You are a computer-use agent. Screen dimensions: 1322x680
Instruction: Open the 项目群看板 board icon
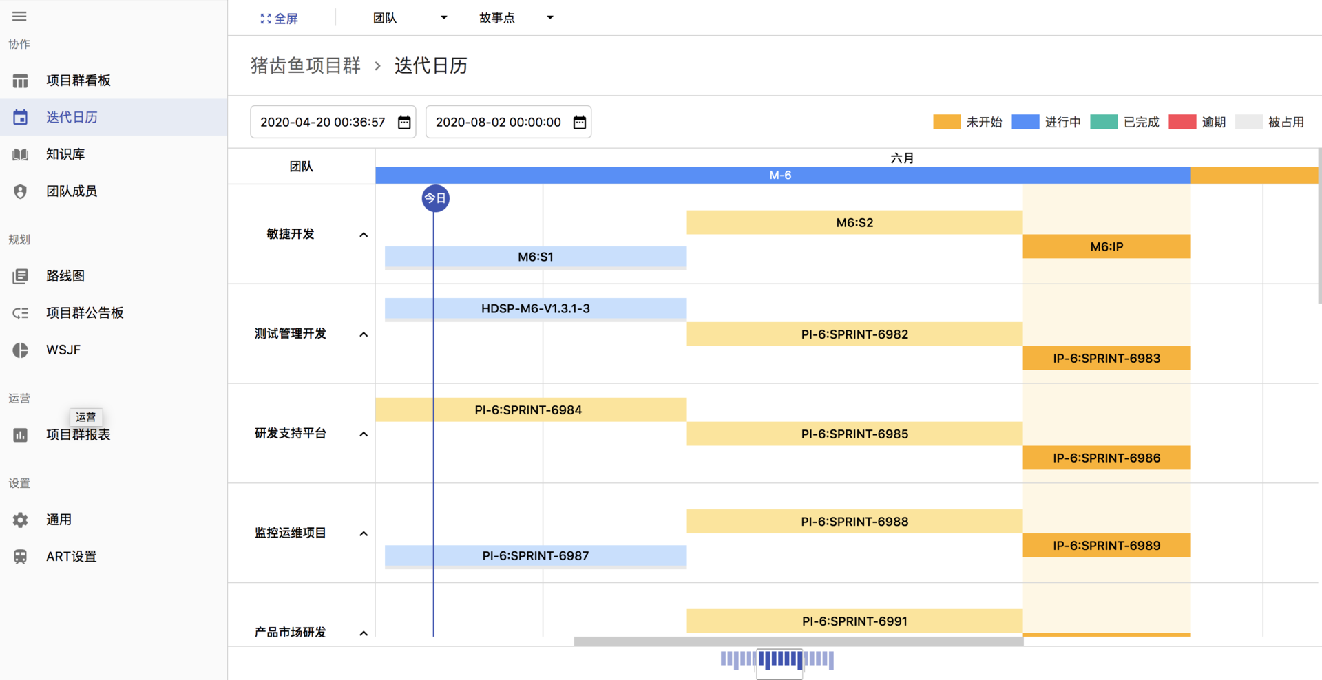point(21,81)
